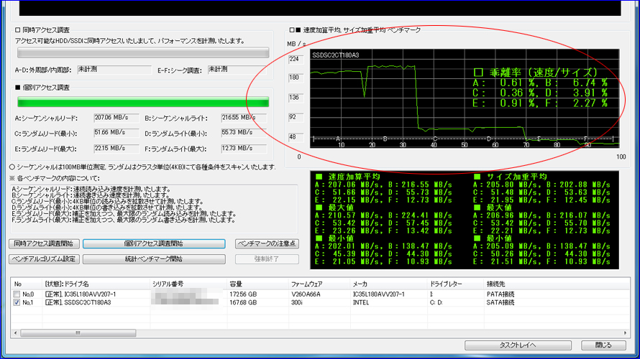Screen dimensions: 640x359
Task: Click the F:ランダムライト(最大) value field
Action: pyautogui.click(x=244, y=149)
